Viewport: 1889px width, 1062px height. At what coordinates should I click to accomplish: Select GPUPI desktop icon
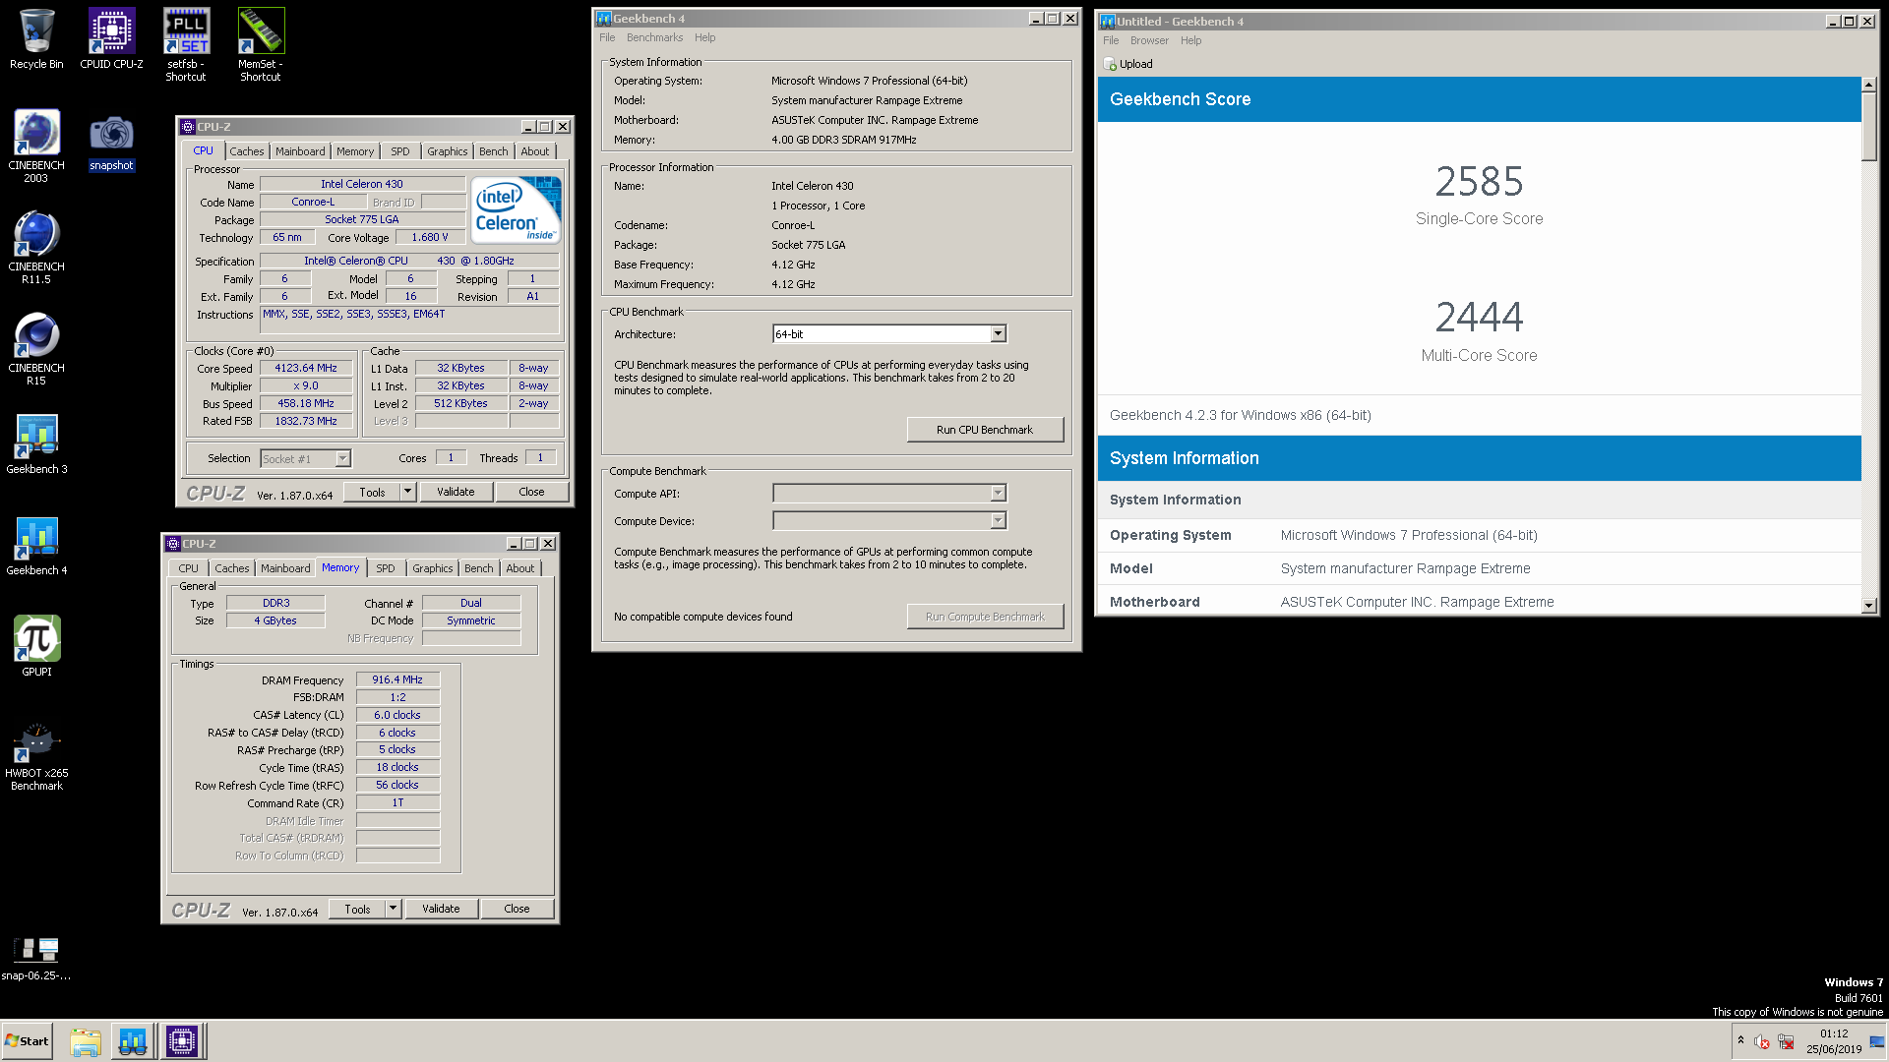click(36, 646)
